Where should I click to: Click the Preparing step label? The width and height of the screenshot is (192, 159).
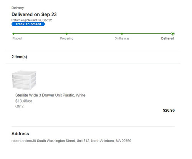tap(67, 38)
